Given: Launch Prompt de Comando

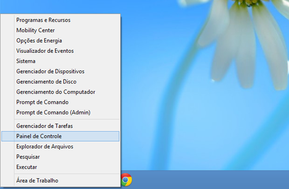Looking at the screenshot, I should point(60,102).
